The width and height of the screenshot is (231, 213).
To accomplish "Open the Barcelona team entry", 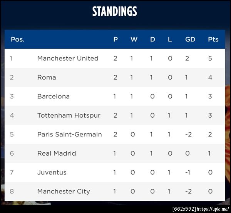I will pos(54,97).
